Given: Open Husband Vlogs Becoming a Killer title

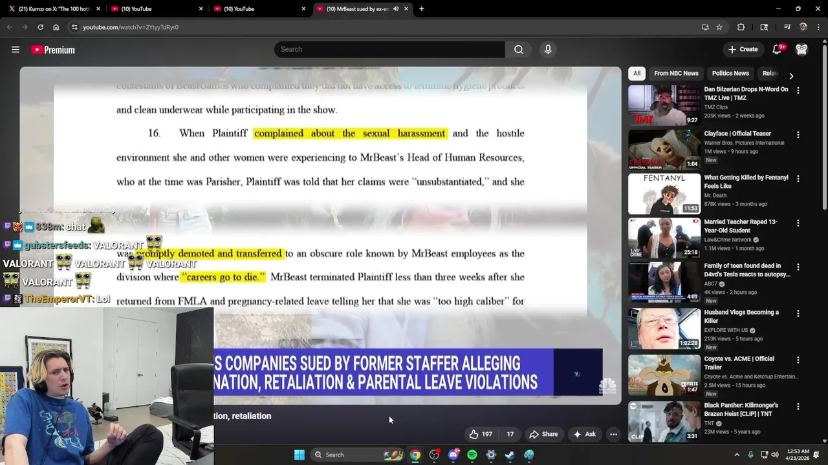Looking at the screenshot, I should (741, 316).
